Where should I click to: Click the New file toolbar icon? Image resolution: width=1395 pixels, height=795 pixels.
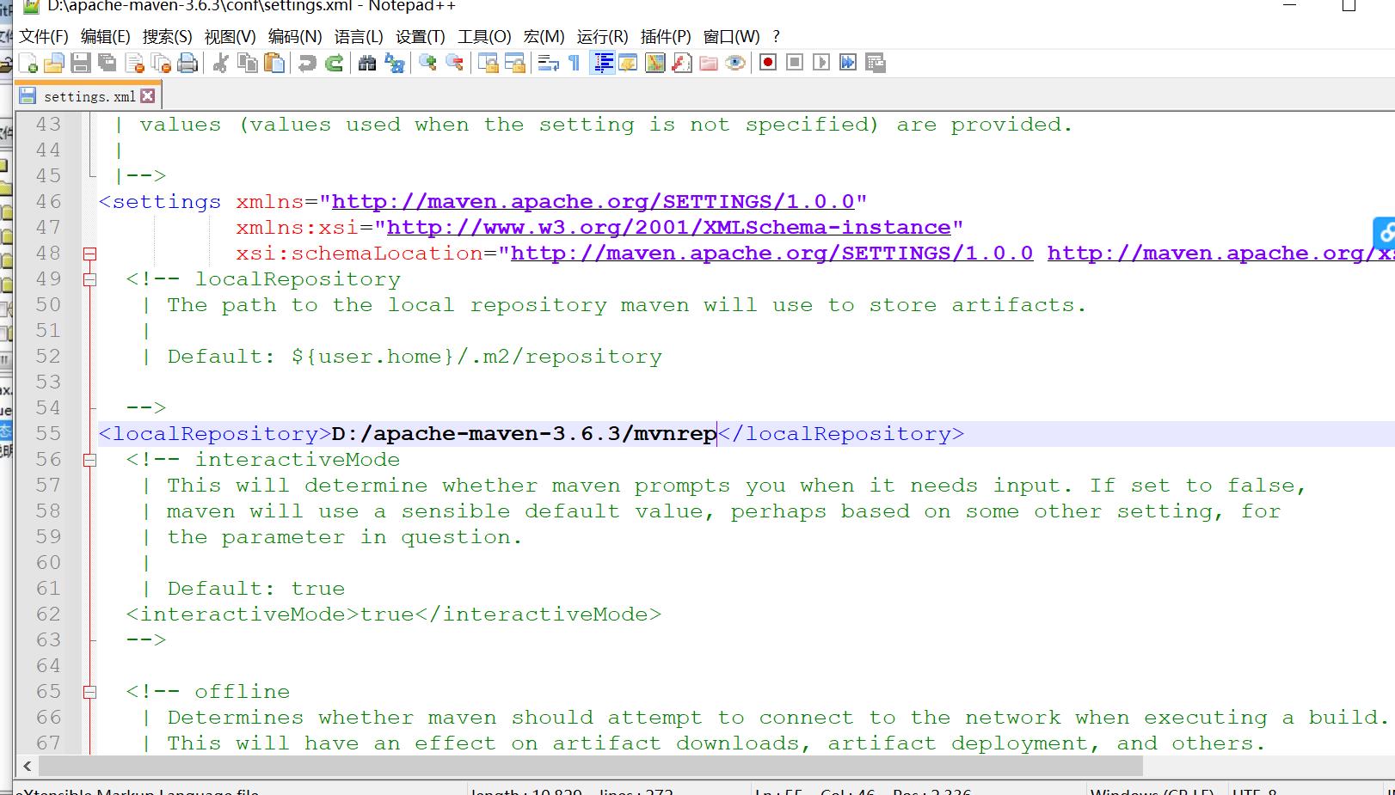(28, 63)
